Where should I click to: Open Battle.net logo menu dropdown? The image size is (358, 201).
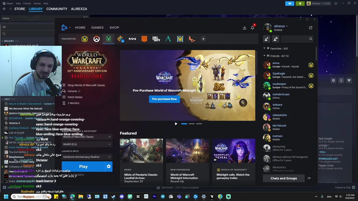(66, 27)
